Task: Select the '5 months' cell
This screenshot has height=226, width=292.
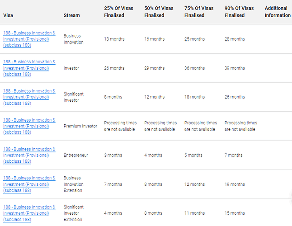Action: tap(193, 155)
